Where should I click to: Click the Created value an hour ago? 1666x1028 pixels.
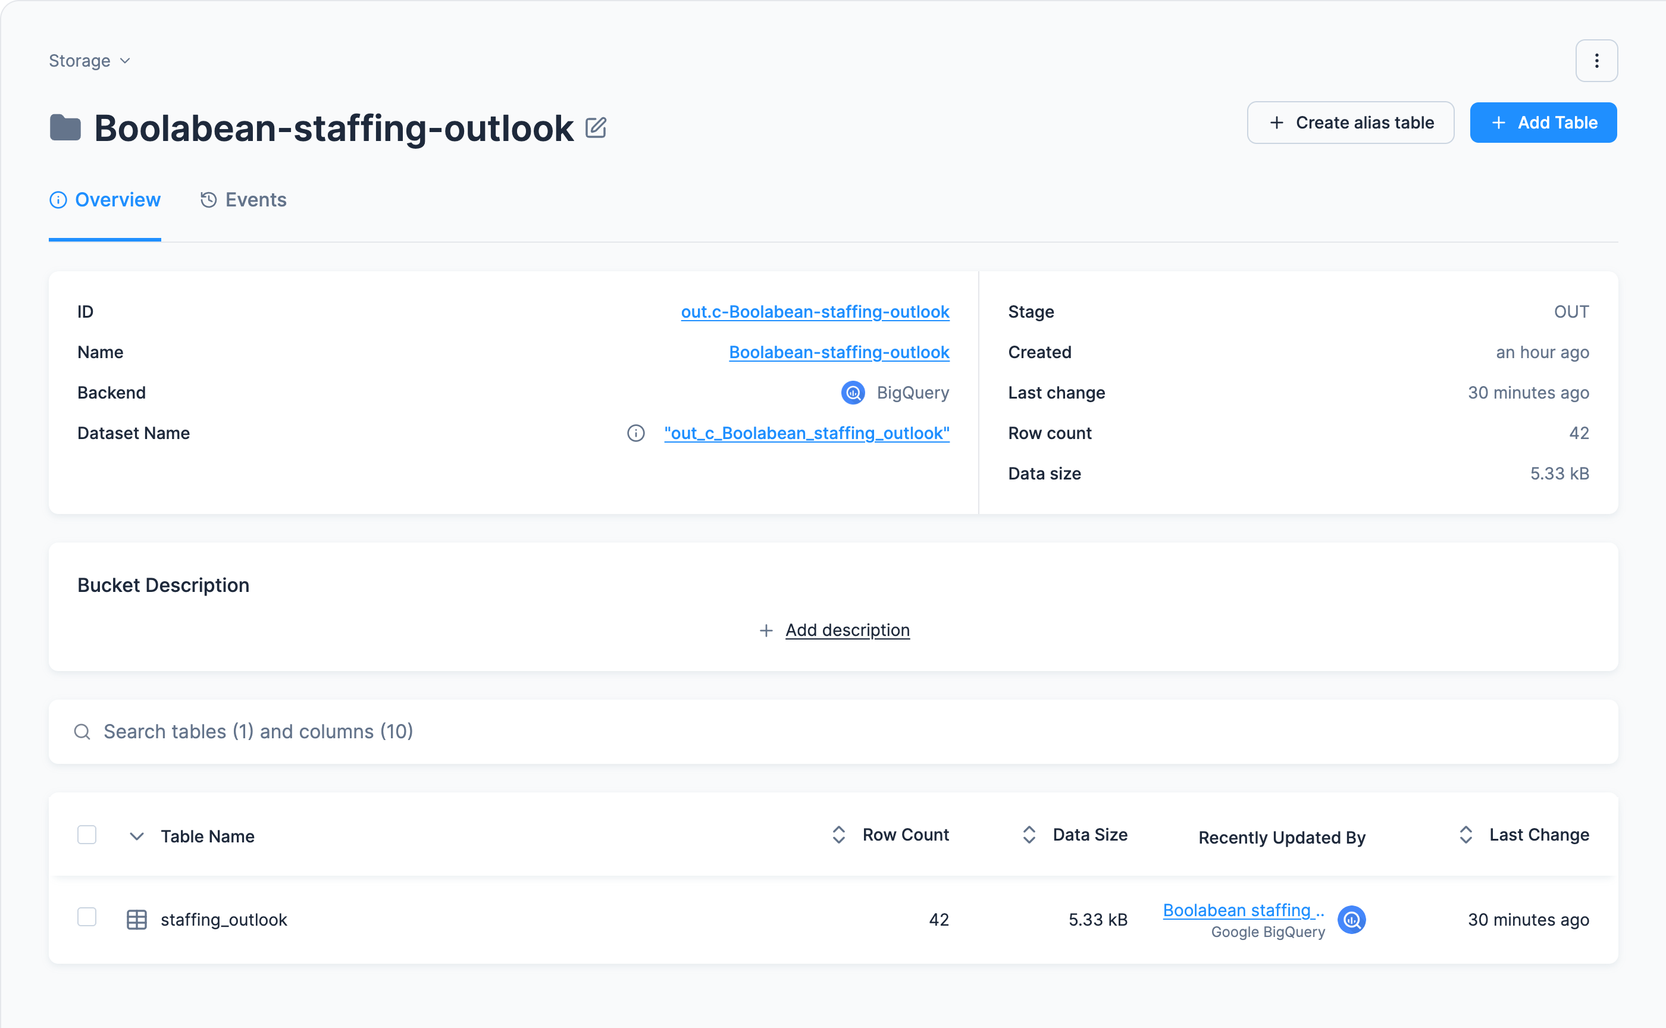(1542, 352)
